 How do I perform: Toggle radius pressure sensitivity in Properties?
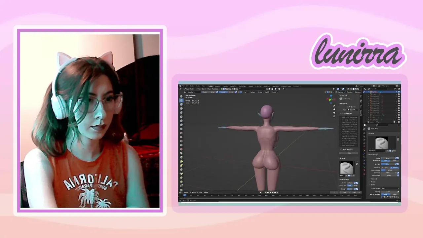396,158
